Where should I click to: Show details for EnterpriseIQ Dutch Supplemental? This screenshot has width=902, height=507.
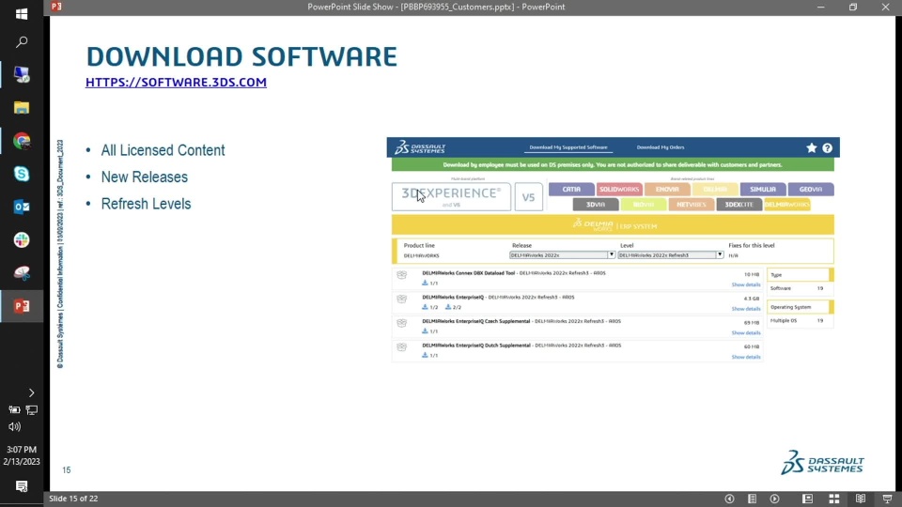[x=745, y=357]
